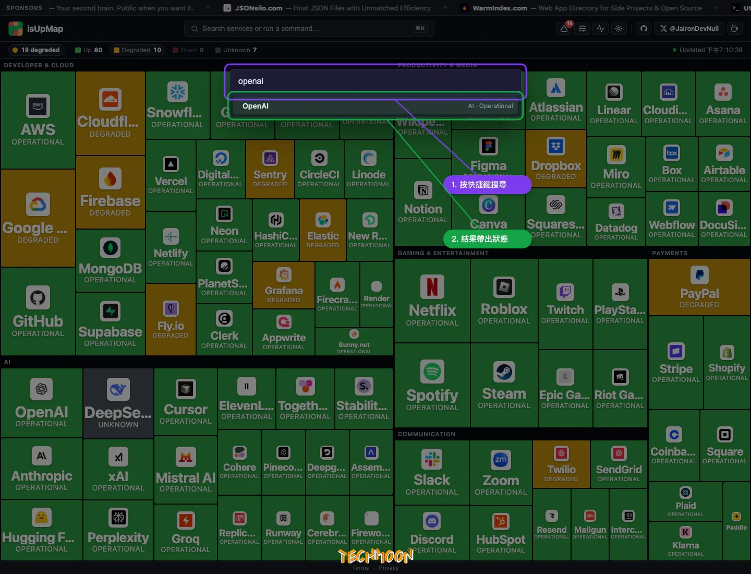Viewport: 751px width, 574px height.
Task: Open the alerts icon with badge 10
Action: pos(565,29)
